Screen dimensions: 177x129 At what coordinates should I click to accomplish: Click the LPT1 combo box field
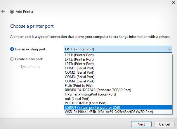(115, 49)
